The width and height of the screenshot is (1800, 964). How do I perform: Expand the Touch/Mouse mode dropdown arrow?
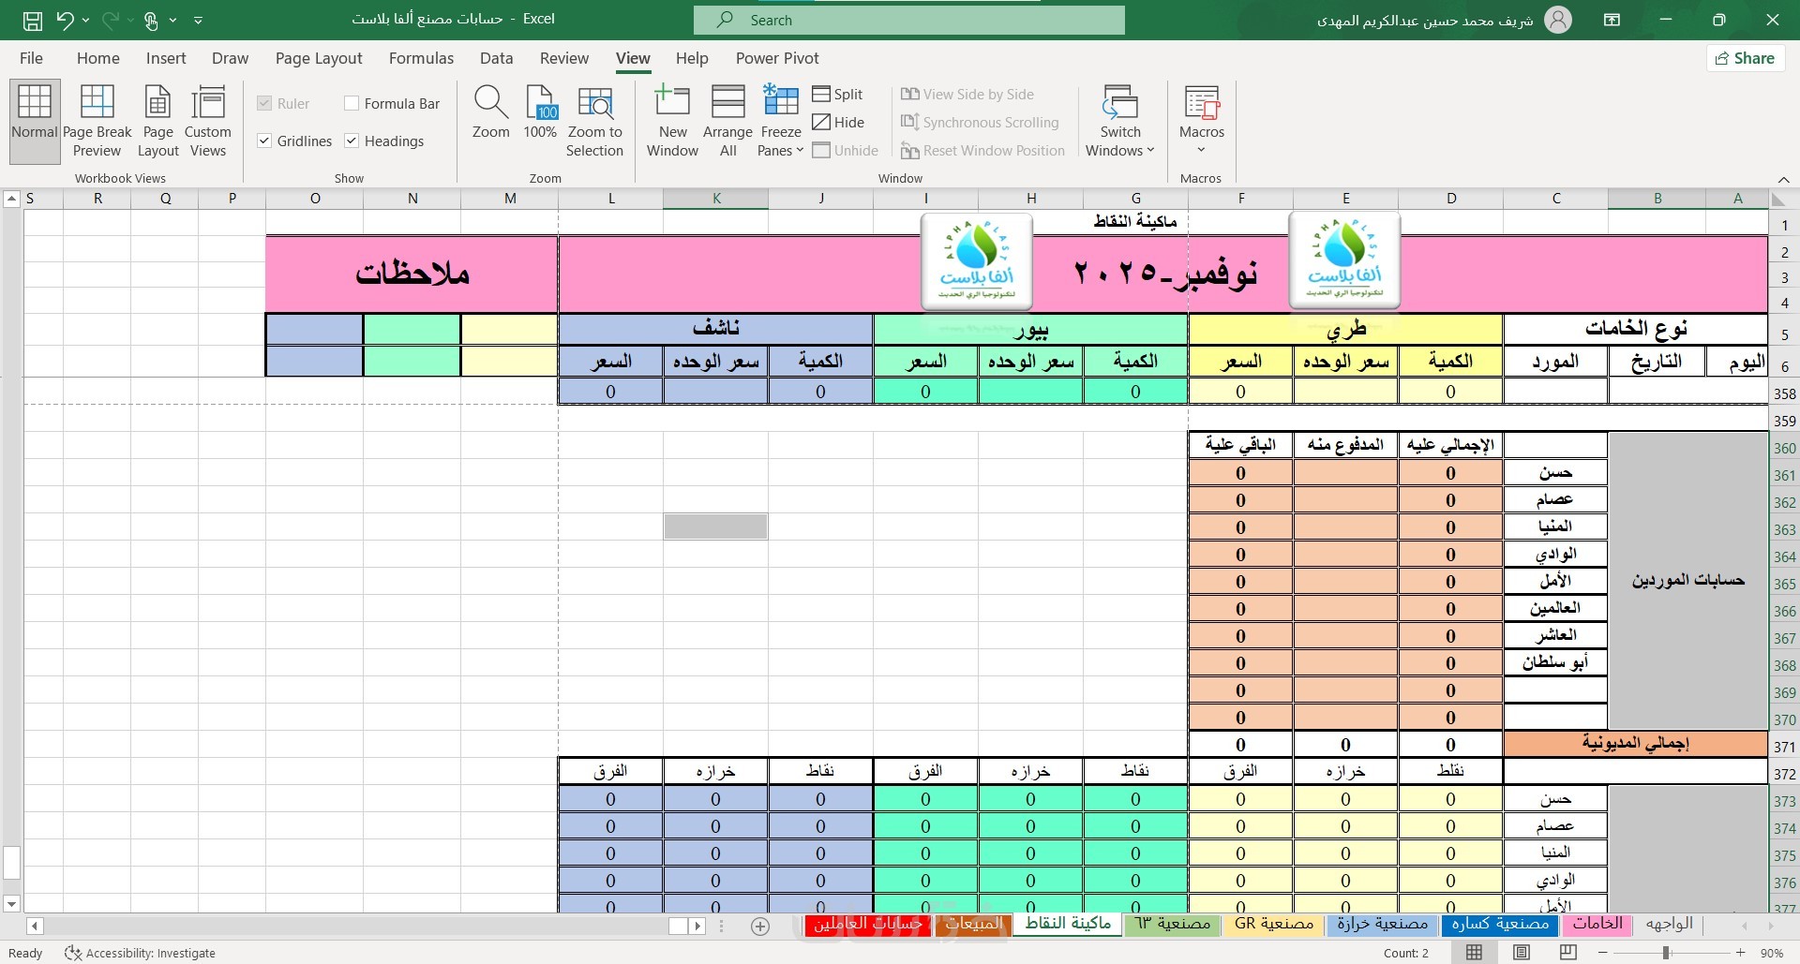[172, 20]
